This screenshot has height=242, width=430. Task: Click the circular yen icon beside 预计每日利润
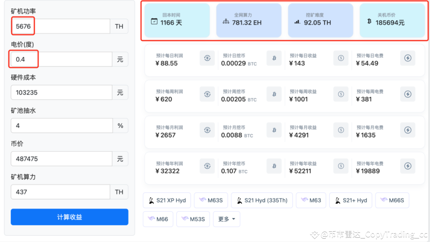click(x=207, y=58)
